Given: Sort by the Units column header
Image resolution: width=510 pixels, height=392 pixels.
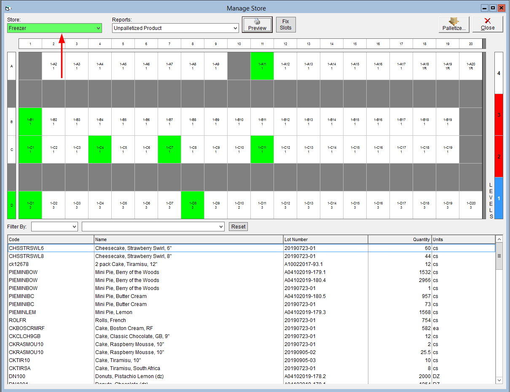Looking at the screenshot, I should pyautogui.click(x=463, y=239).
